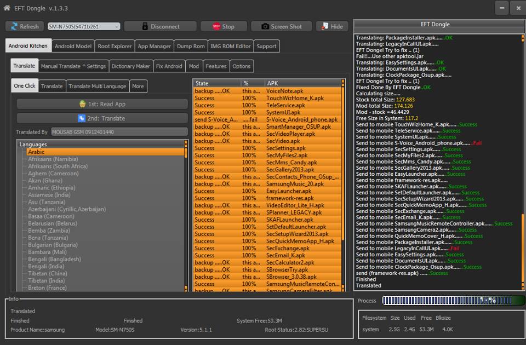This screenshot has width=526, height=345.
Task: Open the Root Explorer tab
Action: [x=115, y=46]
